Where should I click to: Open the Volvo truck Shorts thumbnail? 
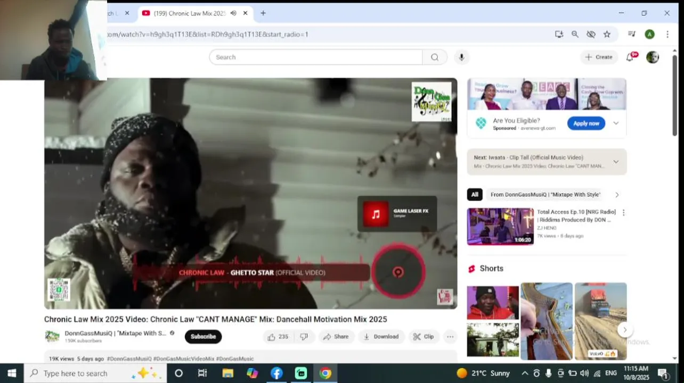coord(600,321)
